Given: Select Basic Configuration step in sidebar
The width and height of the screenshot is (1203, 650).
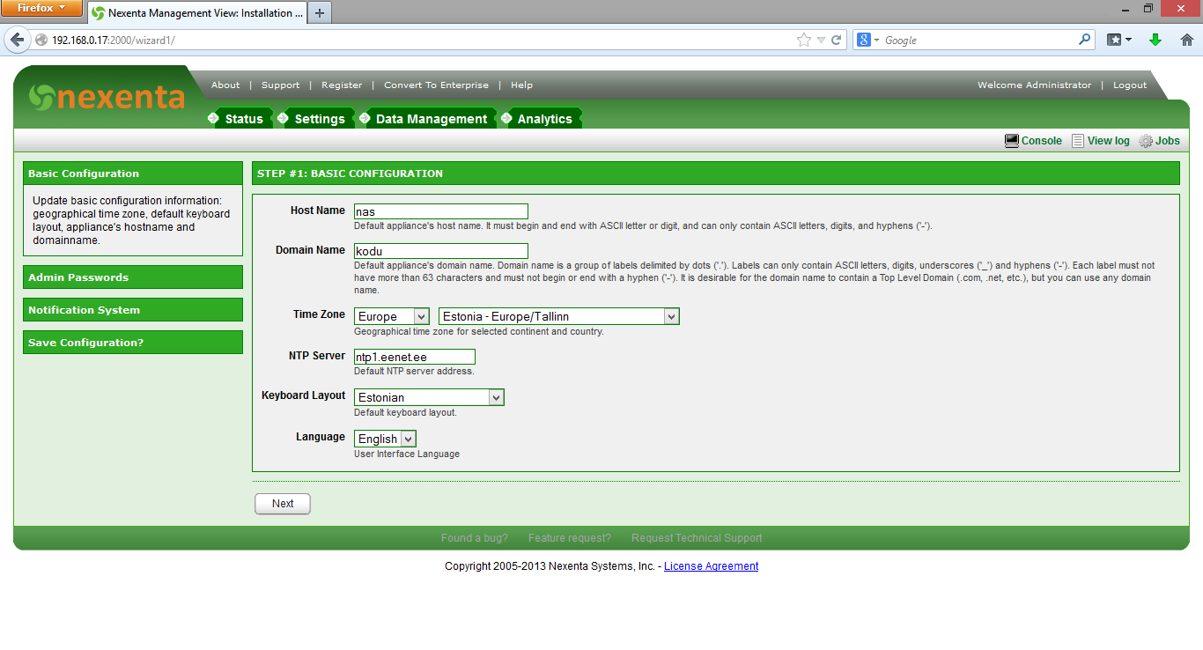Looking at the screenshot, I should (x=133, y=174).
